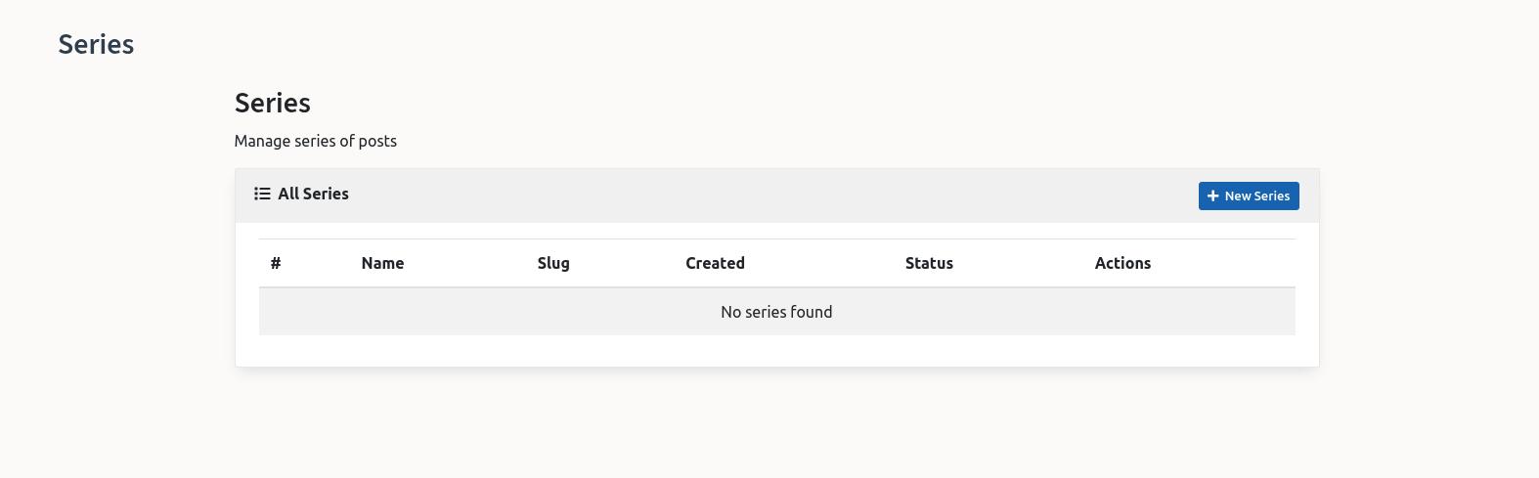Viewport: 1539px width, 478px height.
Task: Sort by the Name column header
Action: pos(382,263)
